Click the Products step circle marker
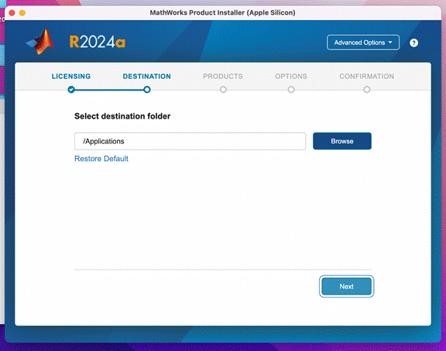The image size is (446, 351). [223, 90]
